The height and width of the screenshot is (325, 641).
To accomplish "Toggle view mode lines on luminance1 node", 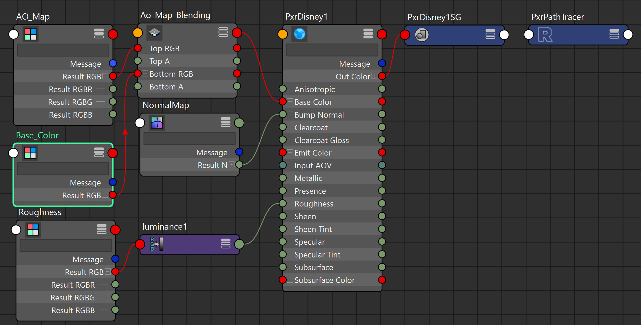I will coord(226,244).
